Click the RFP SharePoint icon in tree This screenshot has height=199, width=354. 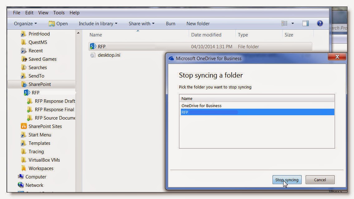(x=27, y=92)
